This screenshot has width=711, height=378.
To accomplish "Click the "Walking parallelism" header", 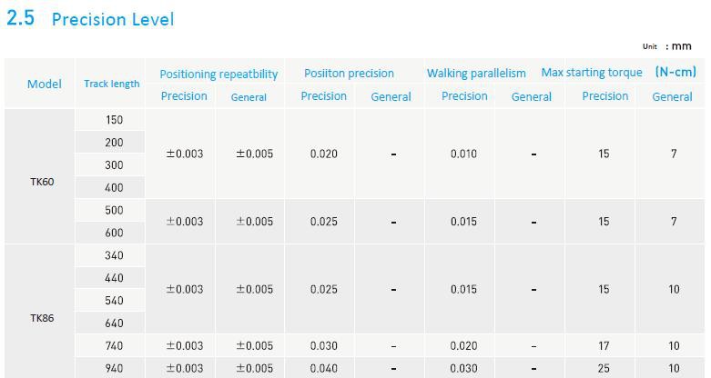I will pos(476,73).
